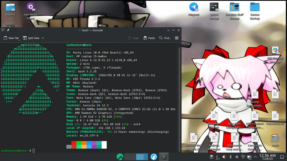
Task: Select the Andrei's Estate.txt file
Action: [x=214, y=142]
